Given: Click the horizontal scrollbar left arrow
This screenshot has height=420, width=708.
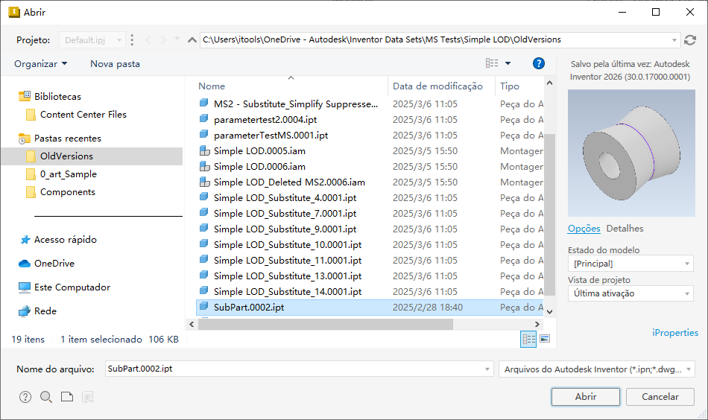Looking at the screenshot, I should click(192, 325).
